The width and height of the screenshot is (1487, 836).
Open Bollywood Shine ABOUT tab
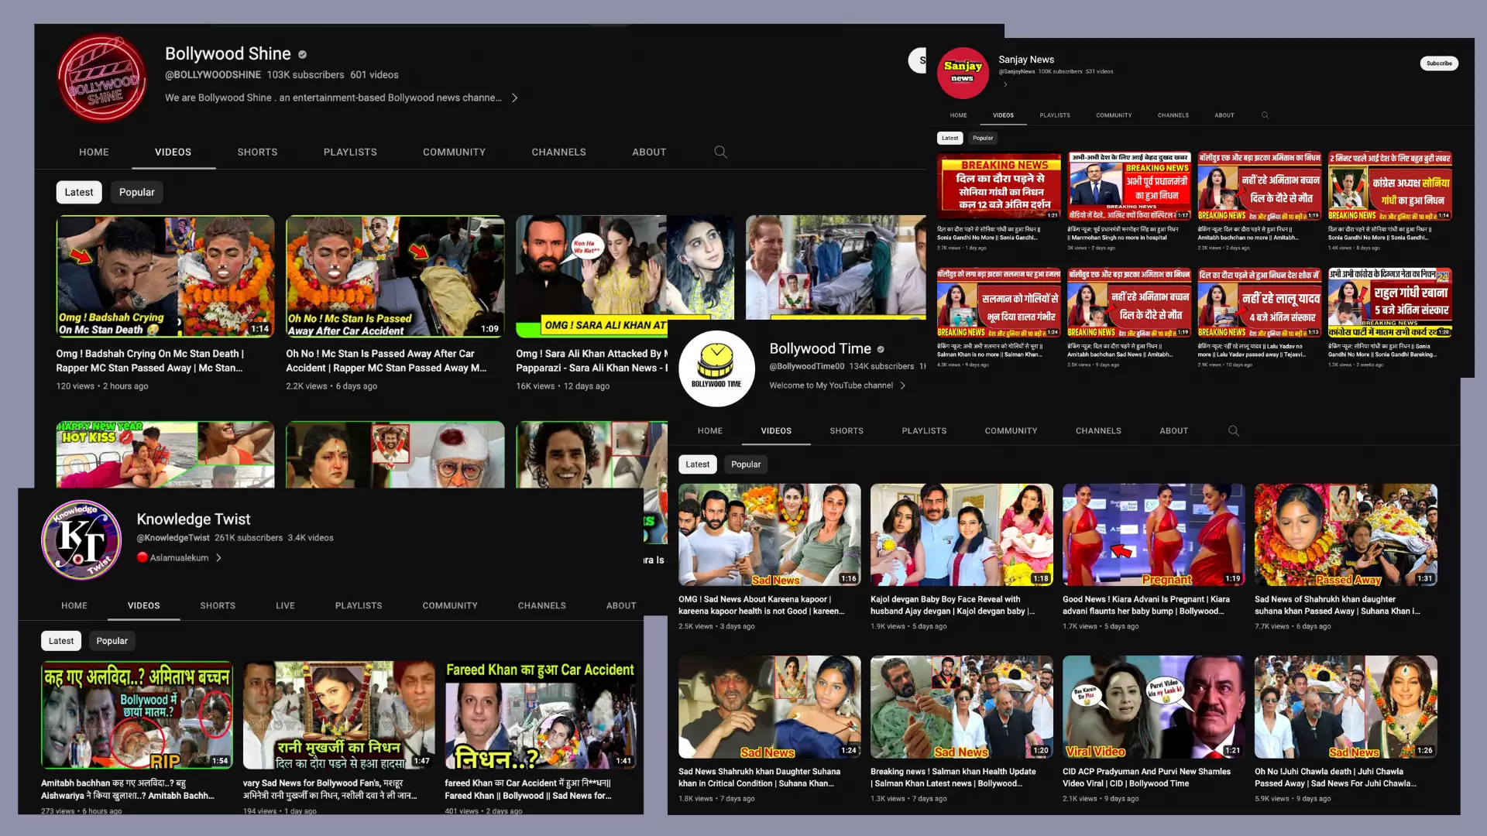(649, 152)
